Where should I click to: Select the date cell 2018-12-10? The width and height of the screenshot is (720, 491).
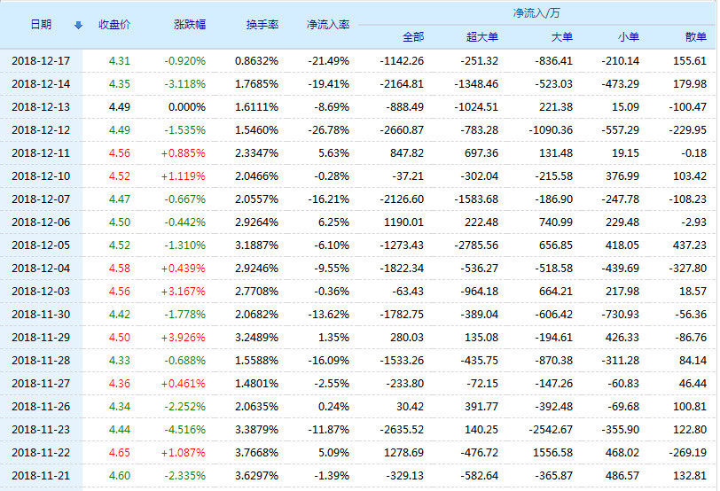(x=41, y=175)
